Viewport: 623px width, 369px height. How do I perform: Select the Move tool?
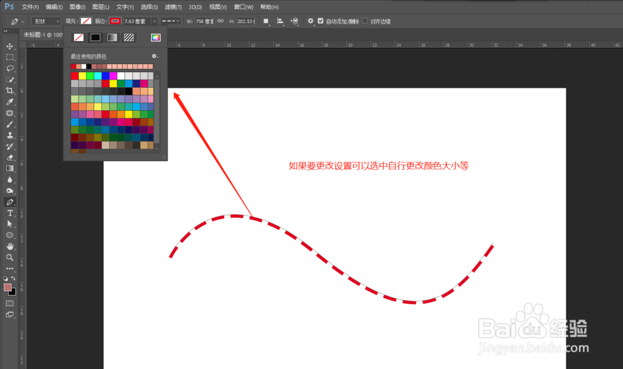(10, 46)
